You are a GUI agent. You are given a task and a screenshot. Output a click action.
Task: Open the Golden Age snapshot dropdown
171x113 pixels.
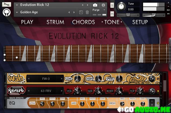click(x=17, y=12)
